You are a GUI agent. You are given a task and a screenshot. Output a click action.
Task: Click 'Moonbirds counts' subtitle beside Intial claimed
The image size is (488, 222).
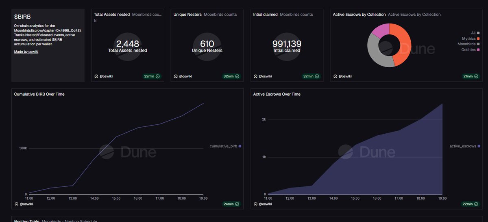(x=296, y=15)
